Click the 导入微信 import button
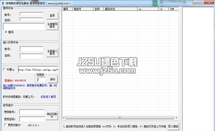215x131 pixels. 173,126
